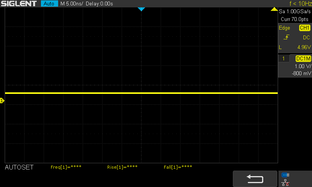This screenshot has height=187, width=312.
Task: Click the Sa 1.00GSa/s sample rate
Action: pyautogui.click(x=295, y=12)
